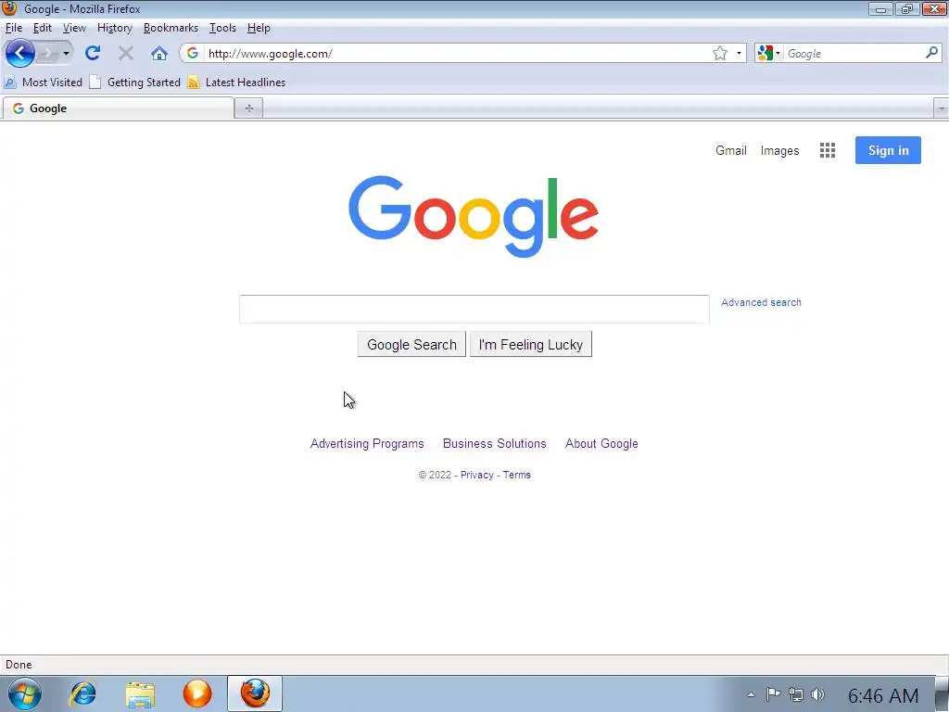Open the Windows Start menu
This screenshot has height=712, width=949.
(25, 693)
